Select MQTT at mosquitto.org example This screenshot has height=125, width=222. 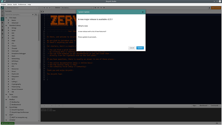(x=19, y=118)
